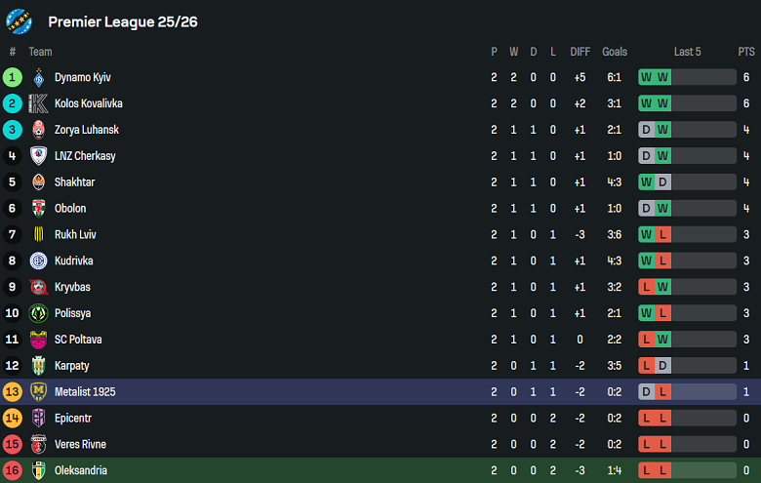This screenshot has height=483, width=761.
Task: Click the Last 5 column header
Action: (x=687, y=52)
